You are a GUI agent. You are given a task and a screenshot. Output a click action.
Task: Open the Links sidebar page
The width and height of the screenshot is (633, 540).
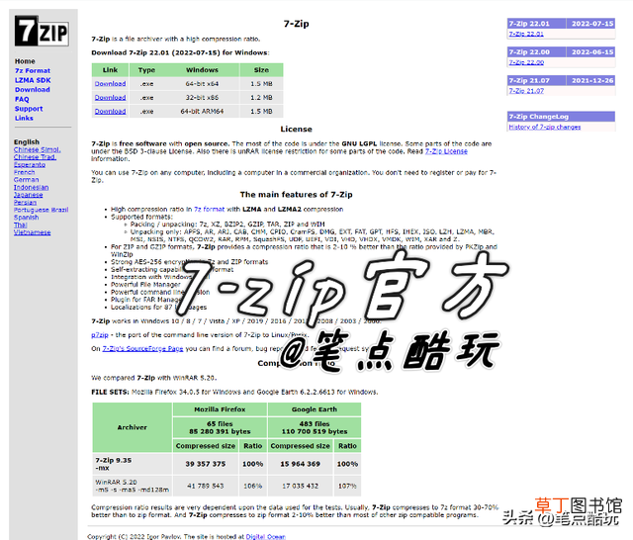tap(24, 119)
